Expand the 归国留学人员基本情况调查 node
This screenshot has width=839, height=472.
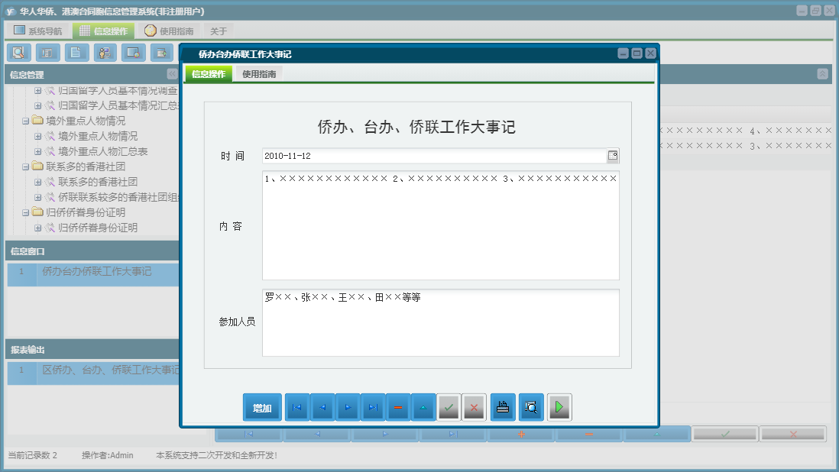[36, 90]
